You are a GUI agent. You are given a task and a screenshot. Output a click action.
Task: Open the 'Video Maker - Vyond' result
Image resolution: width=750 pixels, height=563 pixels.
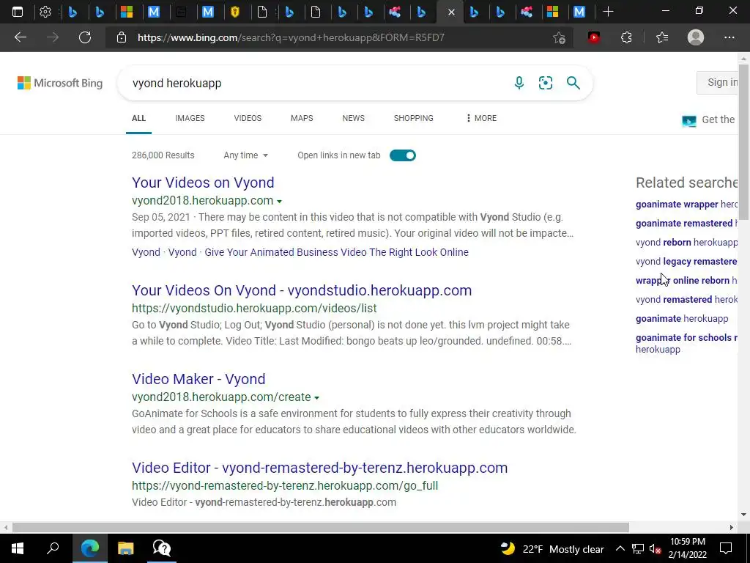(x=198, y=379)
